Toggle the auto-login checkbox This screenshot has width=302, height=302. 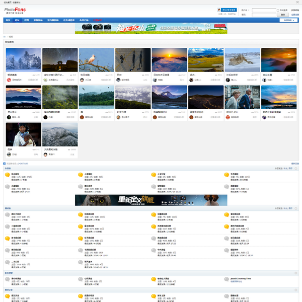pyautogui.click(x=278, y=10)
